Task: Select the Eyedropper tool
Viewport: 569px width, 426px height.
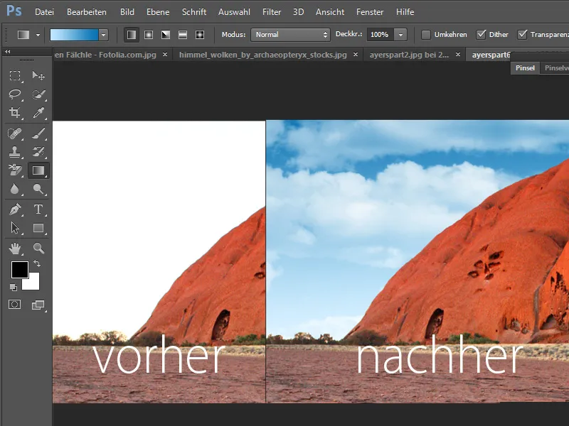Action: 38,113
